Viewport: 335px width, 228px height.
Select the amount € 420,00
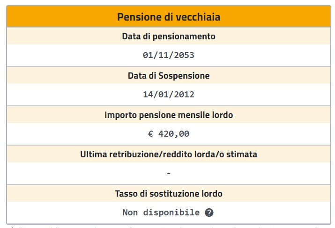tap(169, 134)
